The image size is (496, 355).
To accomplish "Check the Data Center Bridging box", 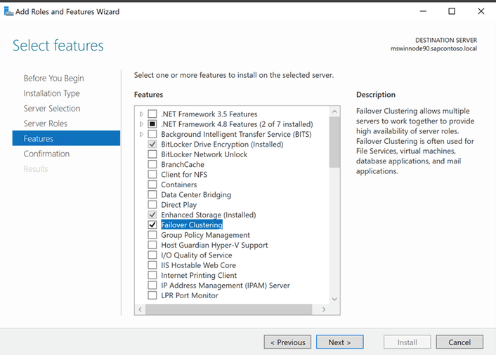I will click(152, 194).
